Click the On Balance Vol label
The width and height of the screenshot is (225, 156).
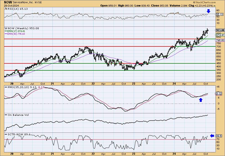pos(18,115)
